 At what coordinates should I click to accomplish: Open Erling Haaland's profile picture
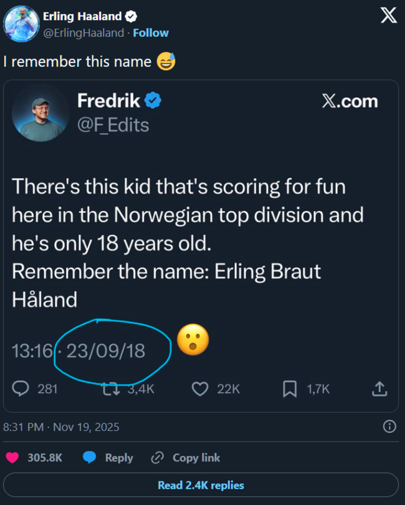22,25
